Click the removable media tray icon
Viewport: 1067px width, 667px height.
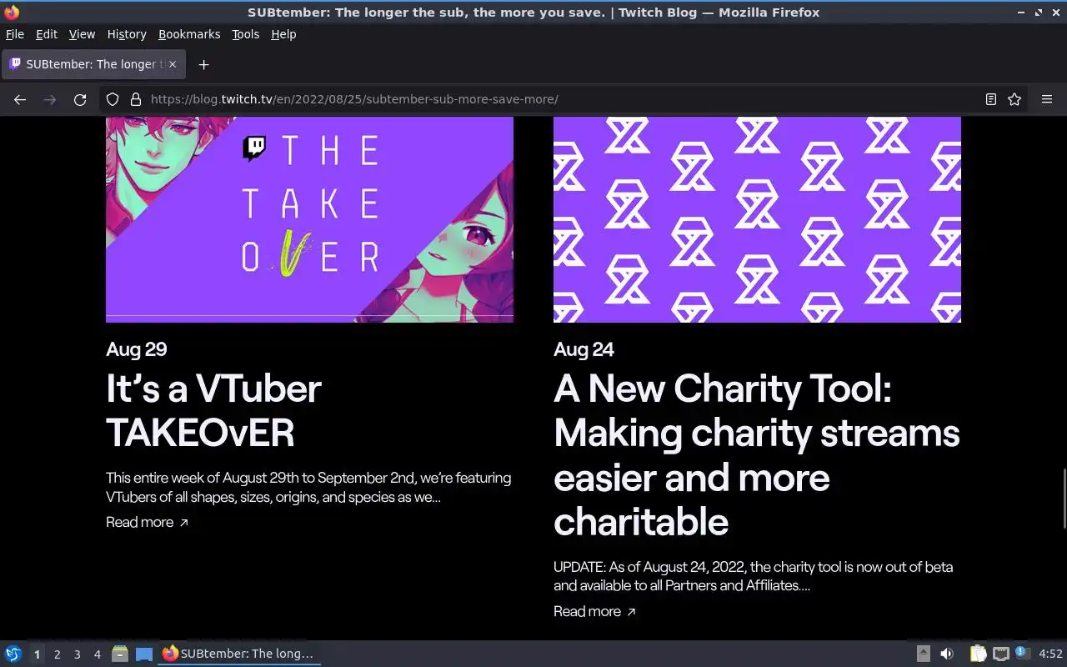(924, 654)
